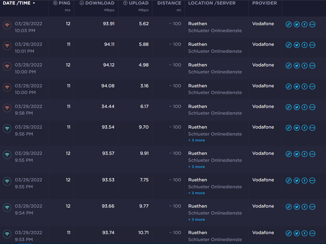326x244 pixels.
Task: Copy result link for the 10:03 PM test
Action: point(288,24)
